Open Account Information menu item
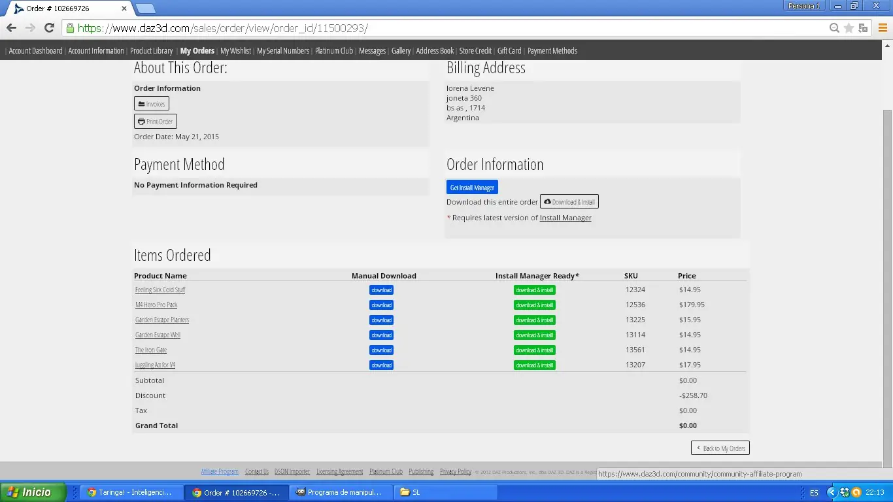This screenshot has width=893, height=502. pos(96,50)
